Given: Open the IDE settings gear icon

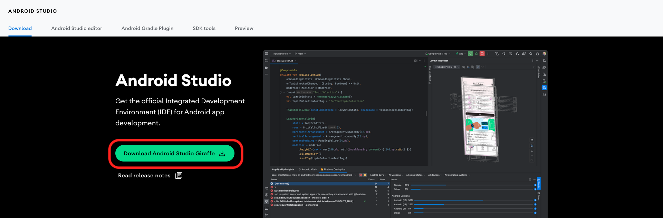Looking at the screenshot, I should [537, 54].
